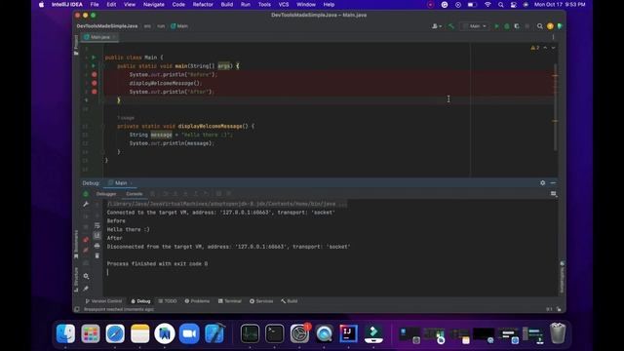Click the Main class breadcrumb

pos(179,26)
